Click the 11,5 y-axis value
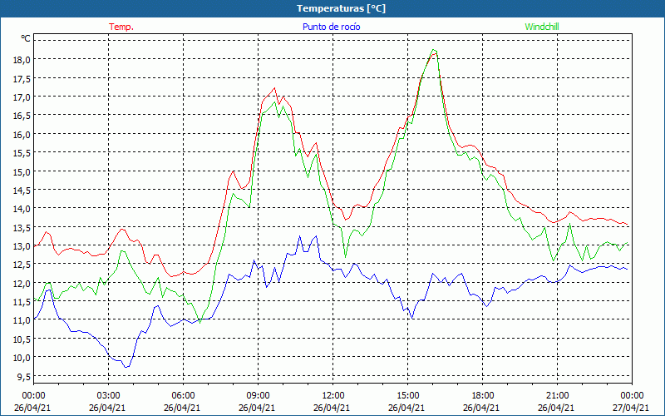665x416 pixels. [22, 302]
